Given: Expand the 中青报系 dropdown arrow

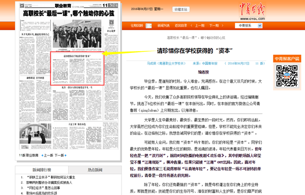Looking at the screenshot, I should 260,25.
